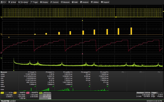Open the Vertical menu
Viewport: 164px width, 102px height.
12,2
